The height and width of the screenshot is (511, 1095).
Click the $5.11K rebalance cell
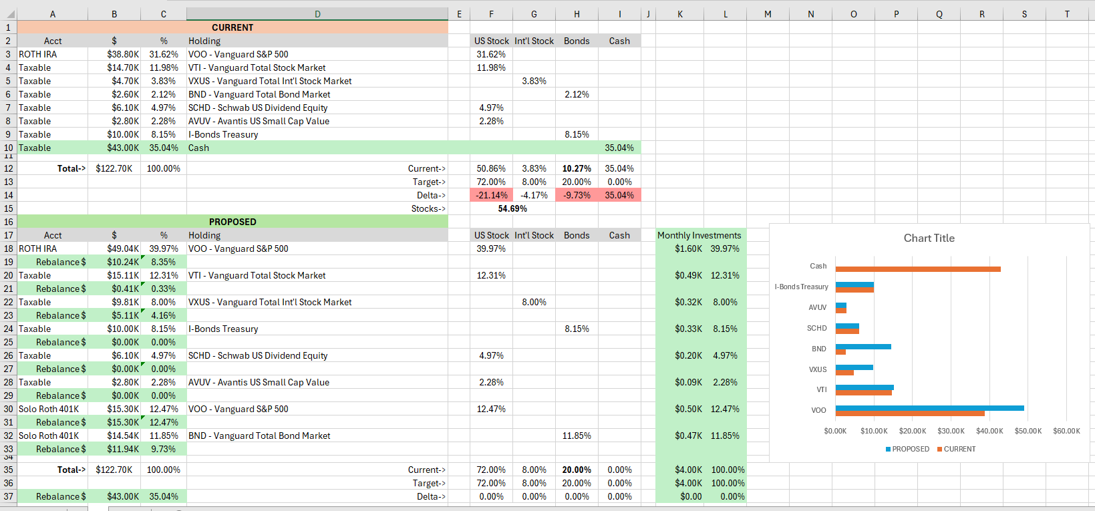(114, 315)
